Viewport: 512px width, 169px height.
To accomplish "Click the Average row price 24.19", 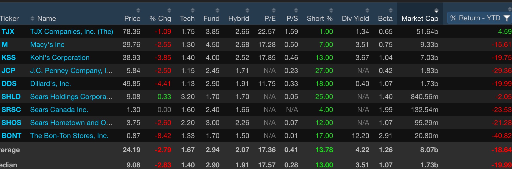I will 131,150.
